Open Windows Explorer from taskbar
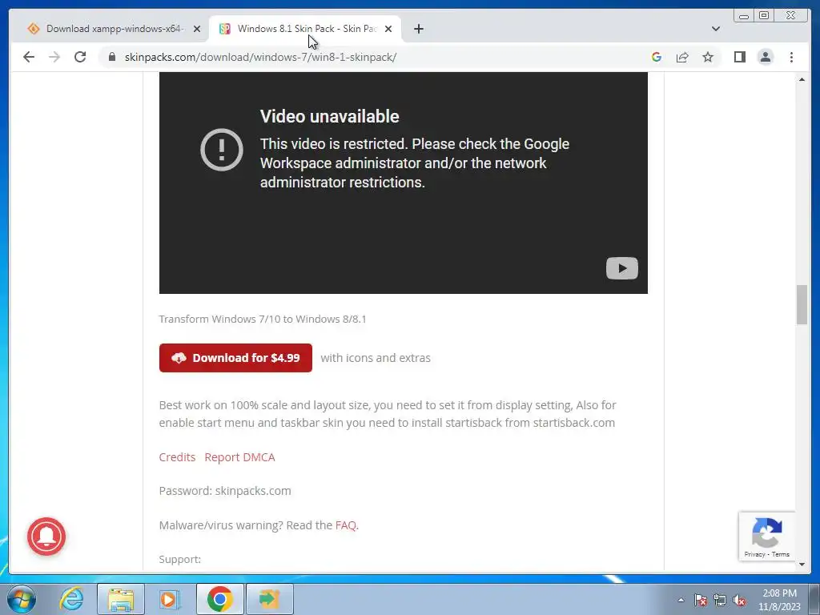Viewport: 820px width, 615px height. tap(121, 599)
